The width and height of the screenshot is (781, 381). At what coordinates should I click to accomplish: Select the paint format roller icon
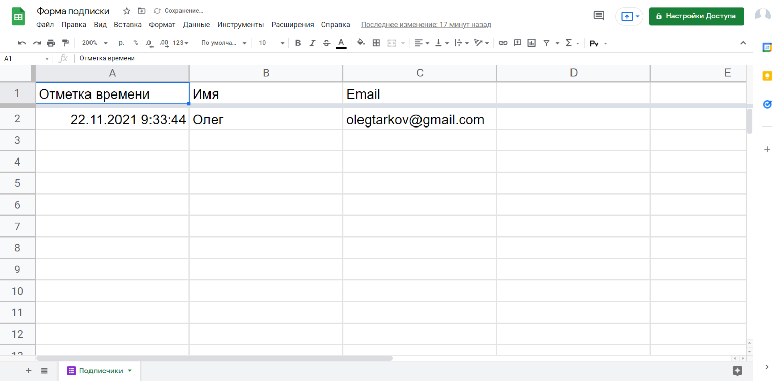(65, 43)
